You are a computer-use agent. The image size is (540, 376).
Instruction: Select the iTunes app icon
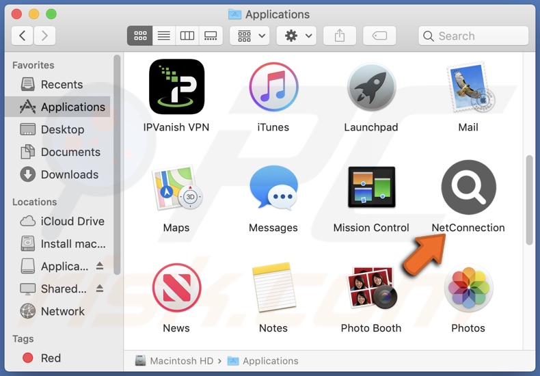[x=273, y=87]
